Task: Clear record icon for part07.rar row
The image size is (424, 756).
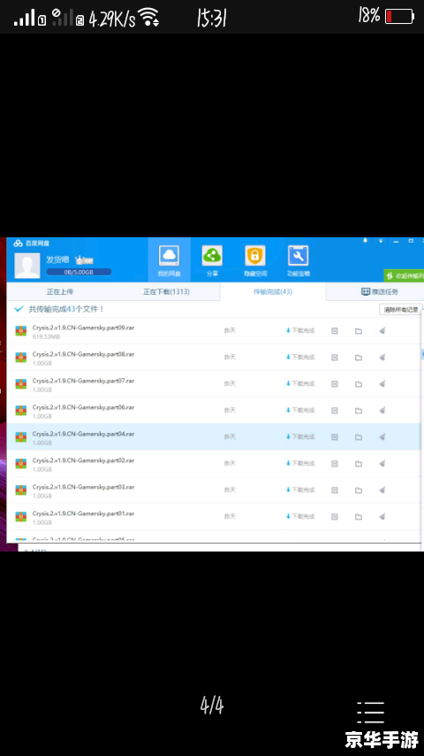Action: click(382, 384)
